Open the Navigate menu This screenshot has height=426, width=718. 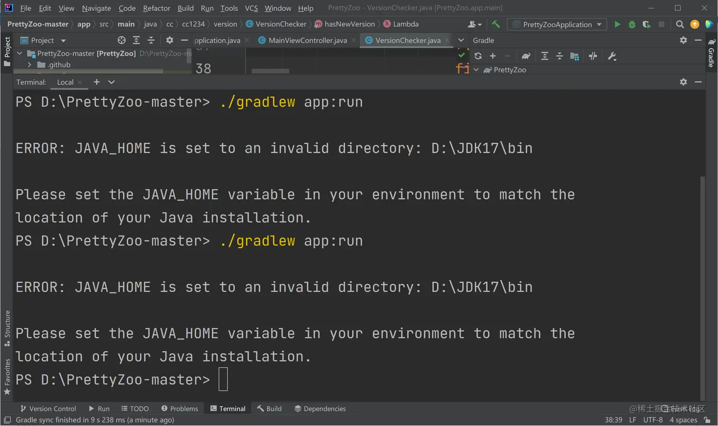[x=96, y=8]
